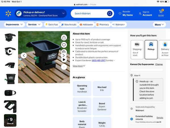Click the heads-up info icon

click(x=137, y=81)
